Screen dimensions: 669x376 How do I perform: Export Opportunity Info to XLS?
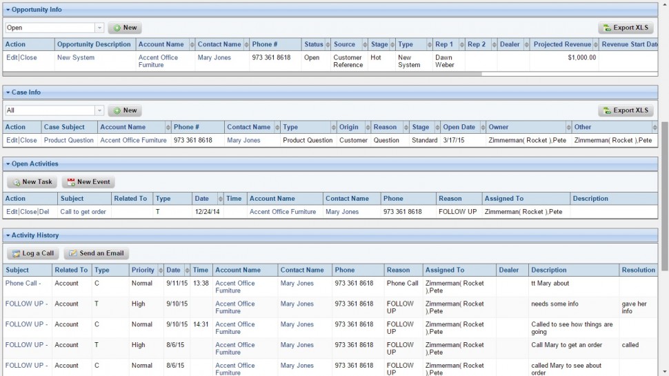point(626,28)
